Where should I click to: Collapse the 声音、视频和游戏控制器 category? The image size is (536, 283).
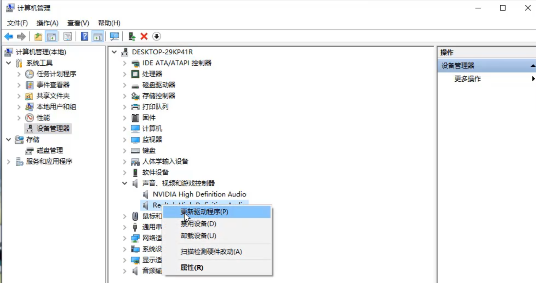(125, 183)
